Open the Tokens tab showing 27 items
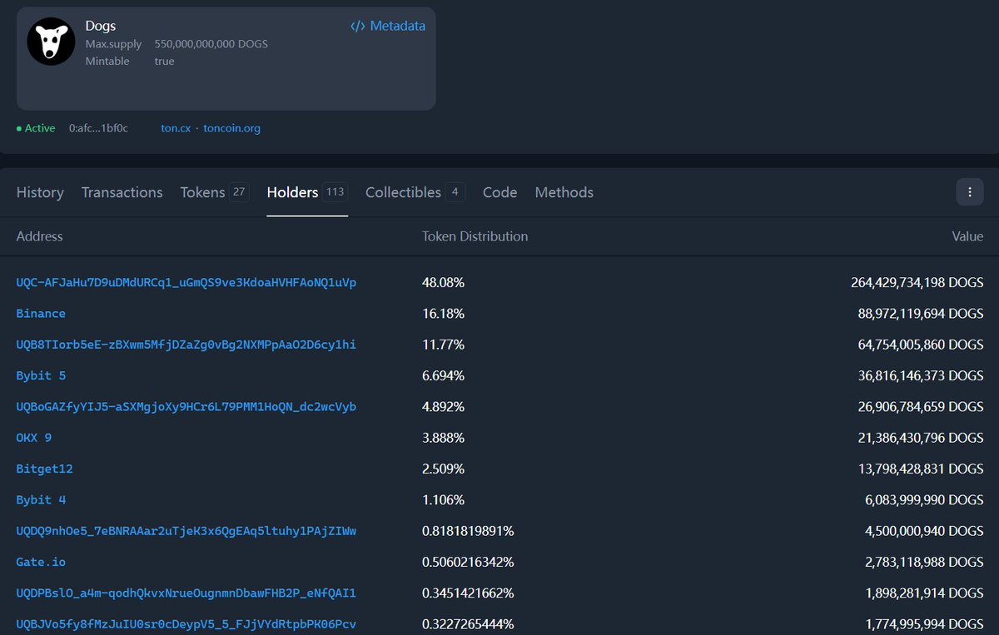The width and height of the screenshot is (999, 635). 203,192
